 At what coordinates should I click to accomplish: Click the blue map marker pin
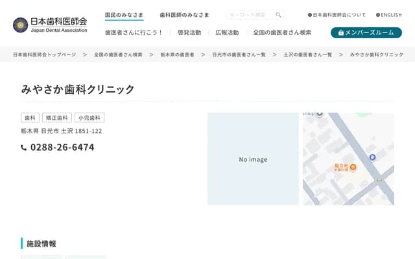click(x=372, y=157)
